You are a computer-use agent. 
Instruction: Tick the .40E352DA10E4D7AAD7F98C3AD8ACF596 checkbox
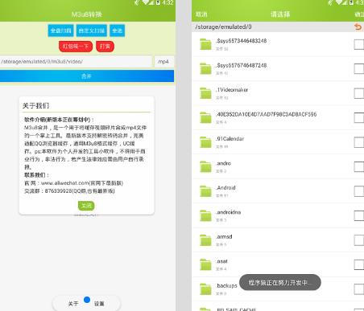tap(359, 117)
